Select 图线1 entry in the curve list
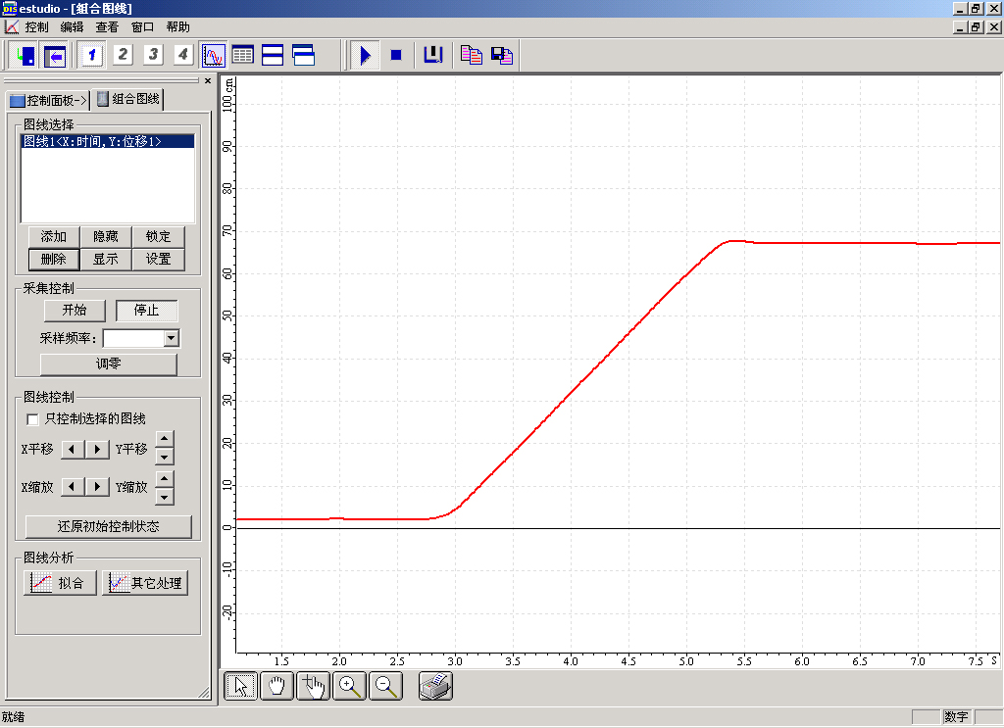Image resolution: width=1004 pixels, height=728 pixels. 93,142
